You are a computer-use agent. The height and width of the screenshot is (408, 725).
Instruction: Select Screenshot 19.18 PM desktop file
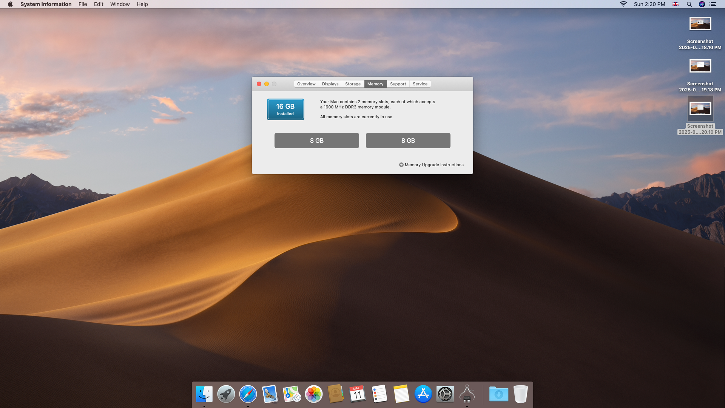click(700, 76)
